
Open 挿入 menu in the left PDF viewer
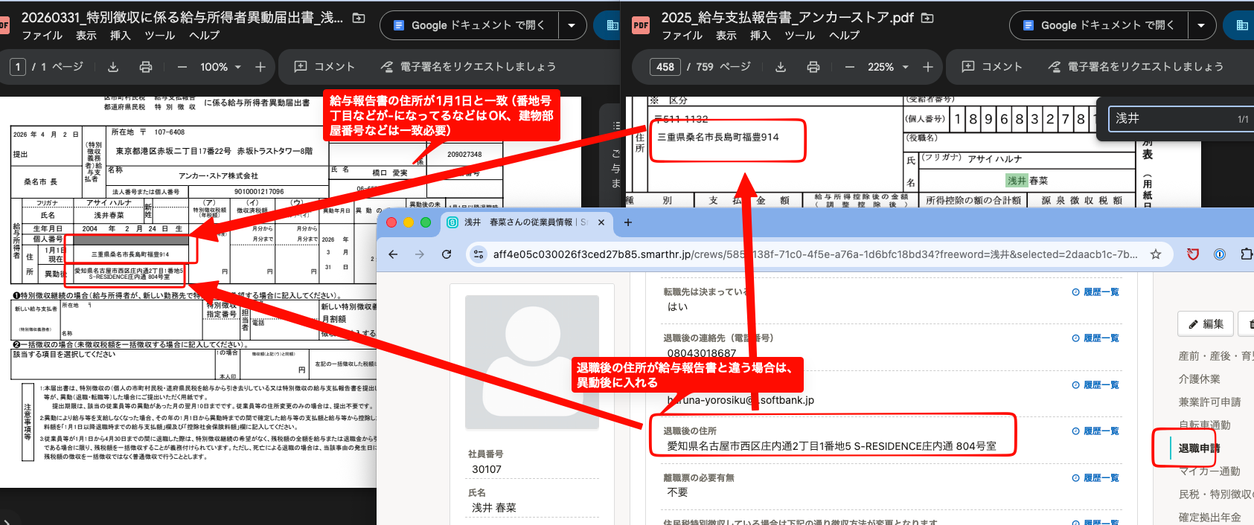pyautogui.click(x=120, y=36)
